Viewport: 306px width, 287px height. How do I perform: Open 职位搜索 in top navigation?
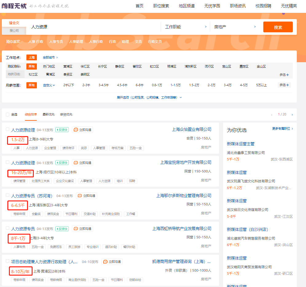pos(161,6)
